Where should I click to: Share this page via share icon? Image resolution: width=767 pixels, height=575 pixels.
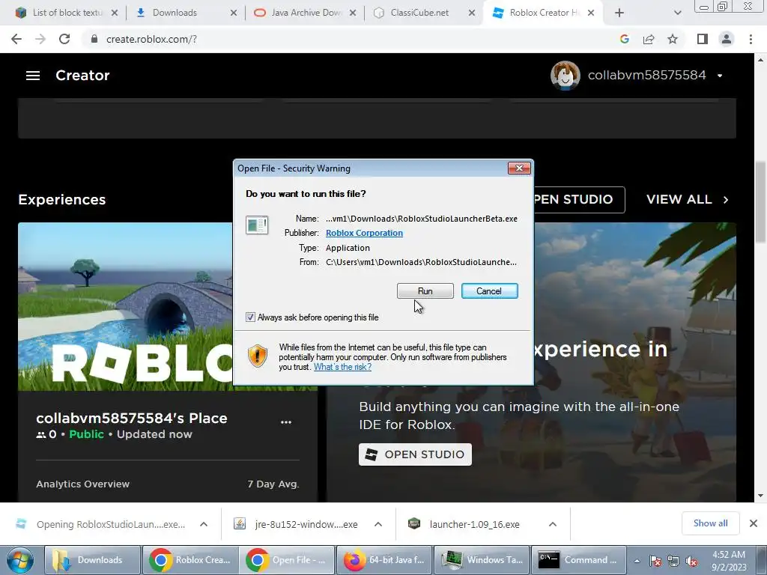coord(649,39)
